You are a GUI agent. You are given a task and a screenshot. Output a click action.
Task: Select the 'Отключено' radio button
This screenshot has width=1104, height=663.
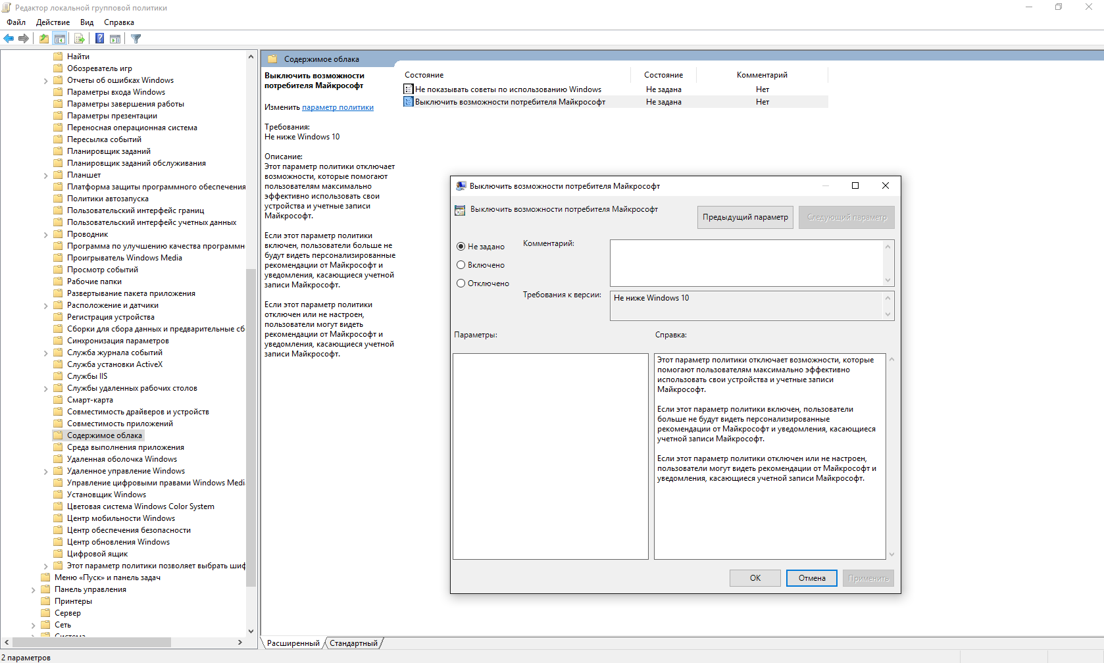point(461,283)
